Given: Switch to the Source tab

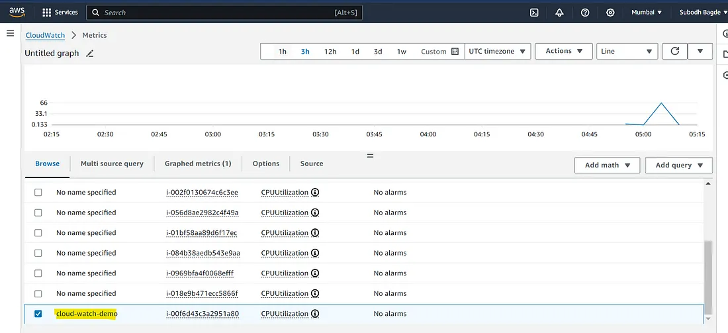Looking at the screenshot, I should point(312,164).
